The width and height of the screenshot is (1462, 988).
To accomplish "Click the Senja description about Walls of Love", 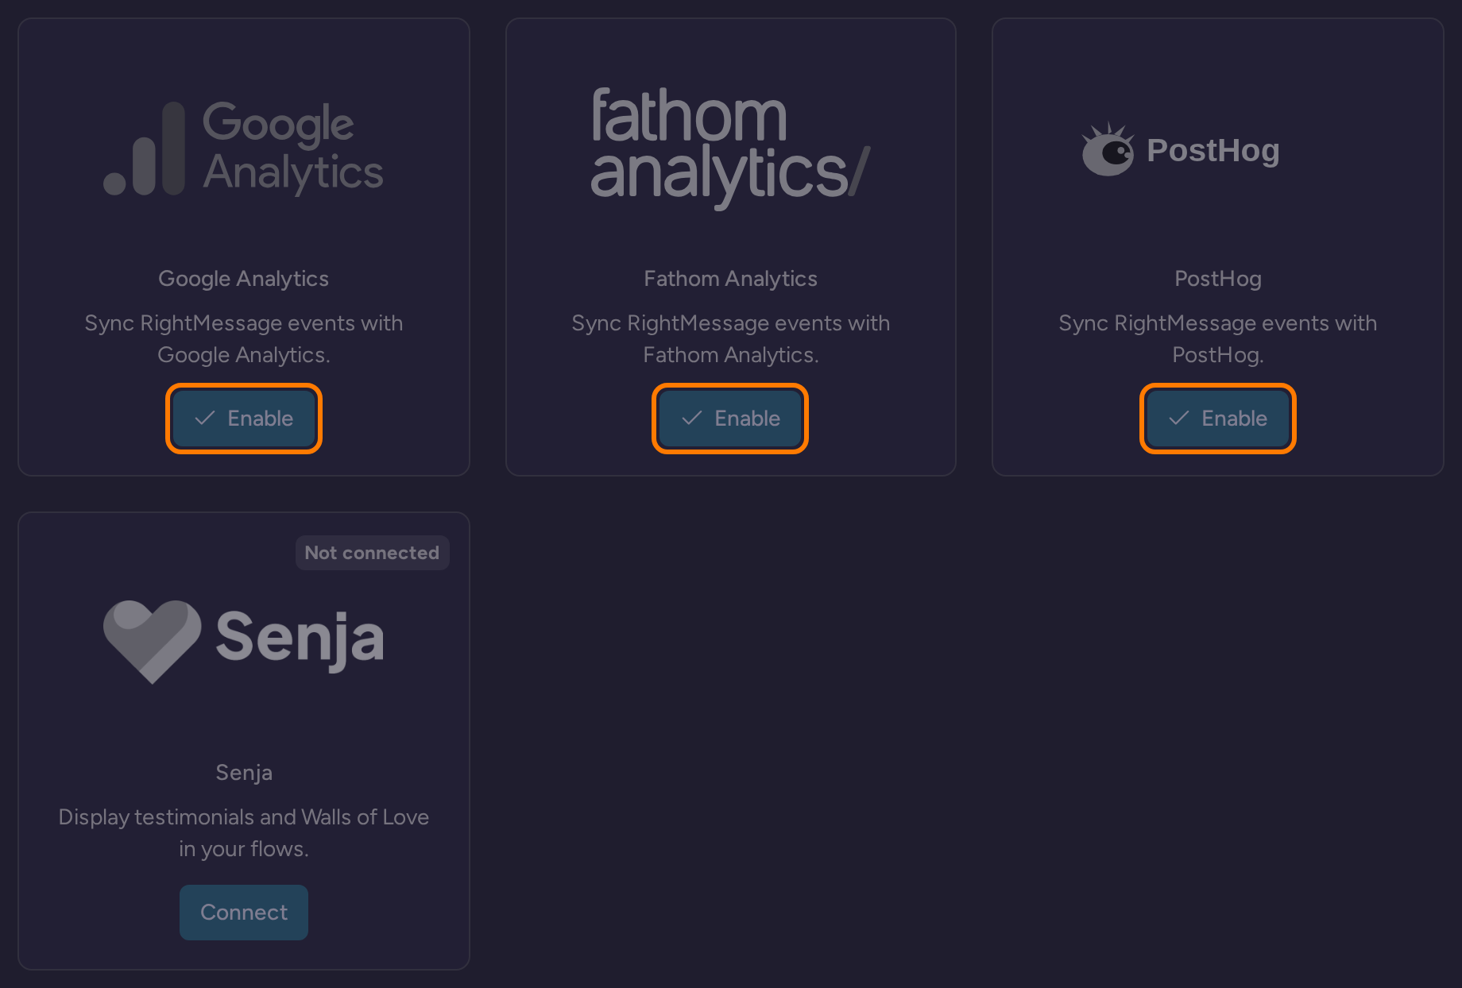I will [x=244, y=833].
